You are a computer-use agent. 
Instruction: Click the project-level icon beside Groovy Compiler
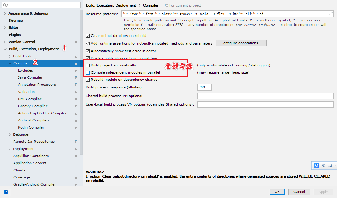point(76,106)
